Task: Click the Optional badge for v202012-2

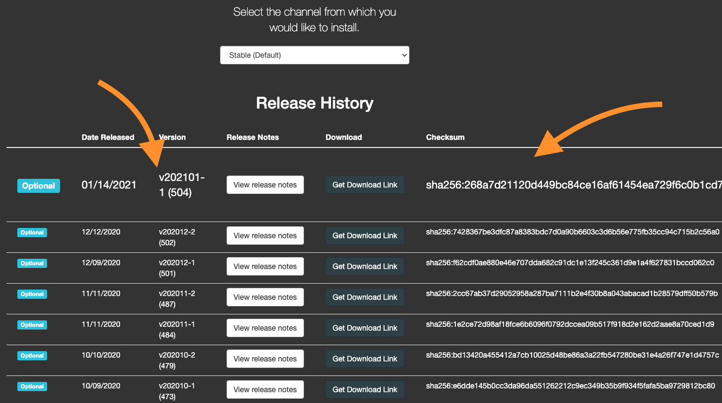Action: coord(32,232)
